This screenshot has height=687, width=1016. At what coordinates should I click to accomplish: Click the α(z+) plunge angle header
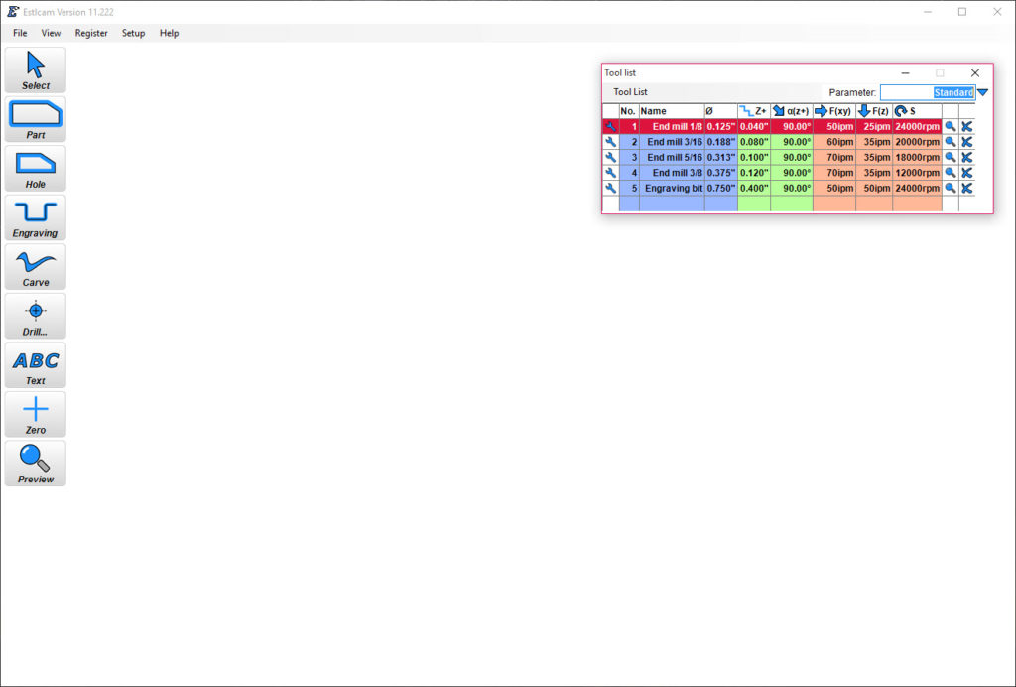tap(791, 111)
